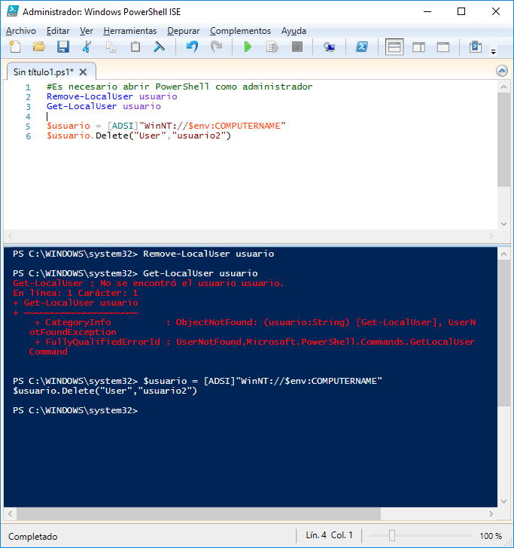The image size is (514, 548).
Task: Click Lín. 4 Col. 1 indicator
Action: 329,535
